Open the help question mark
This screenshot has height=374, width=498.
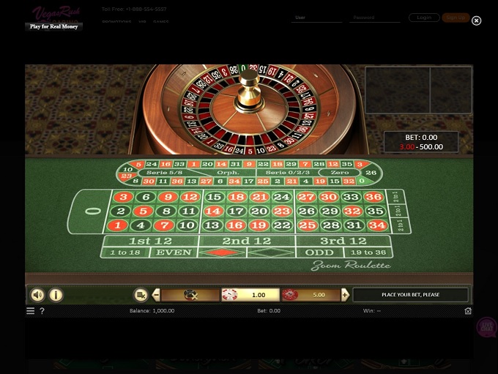pos(42,311)
